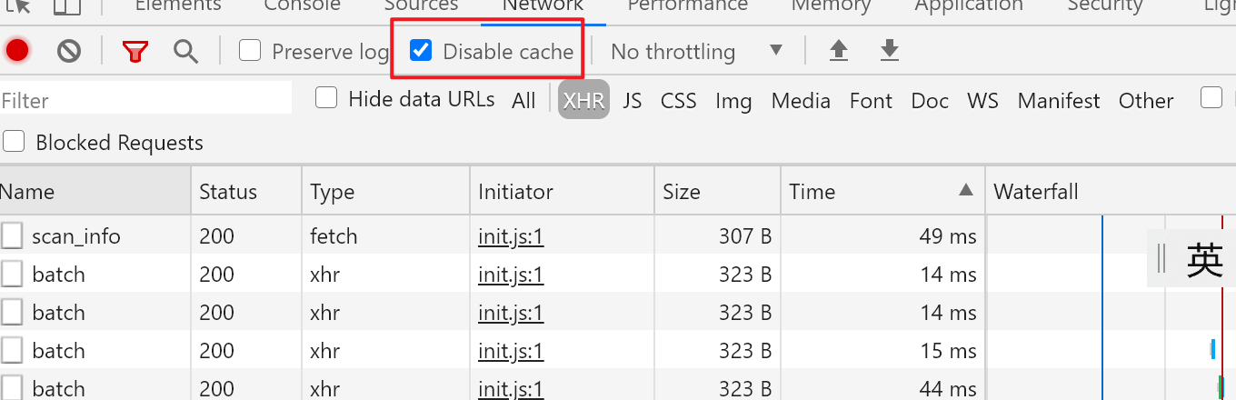Clear the network log

coord(69,51)
